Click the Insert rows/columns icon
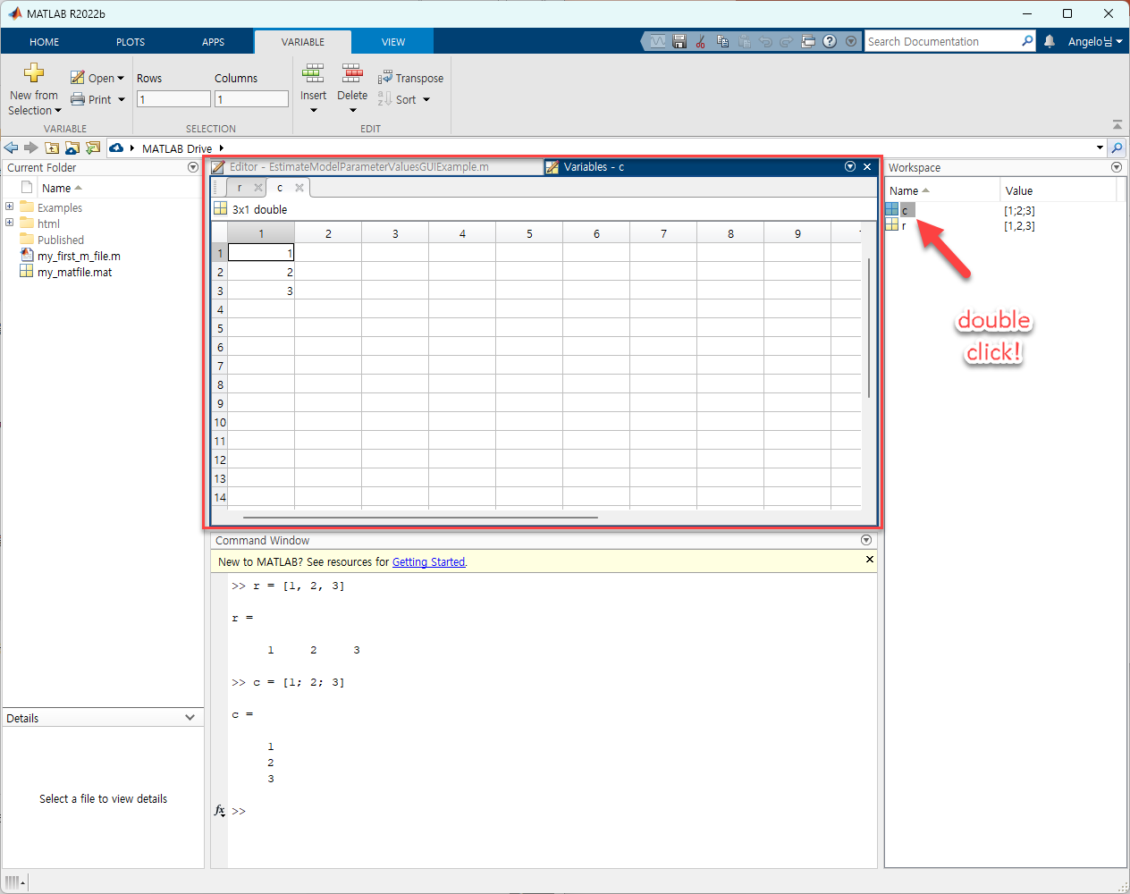 coord(314,73)
